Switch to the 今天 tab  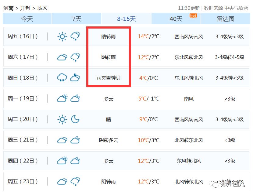[27, 19]
